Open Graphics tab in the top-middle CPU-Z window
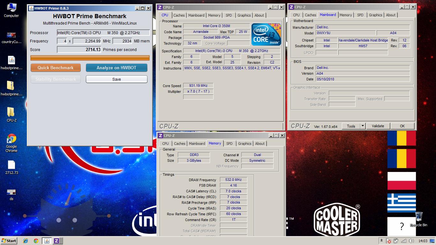The image size is (436, 245). (x=244, y=15)
